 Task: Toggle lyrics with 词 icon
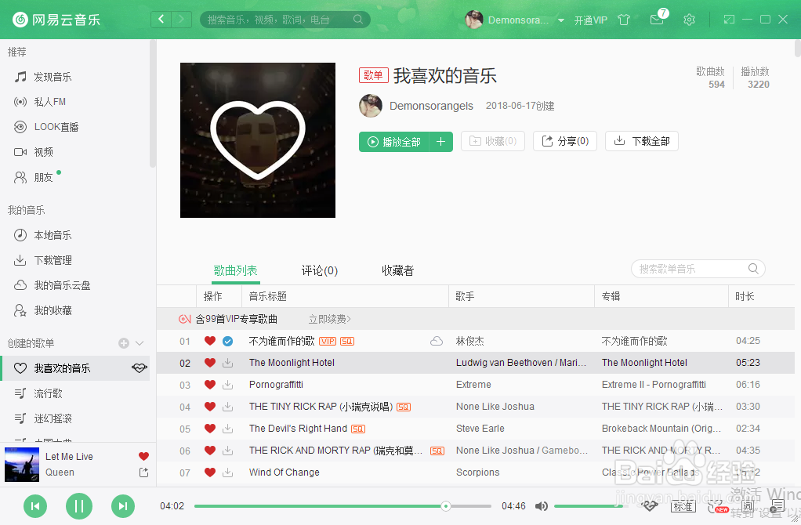click(748, 506)
